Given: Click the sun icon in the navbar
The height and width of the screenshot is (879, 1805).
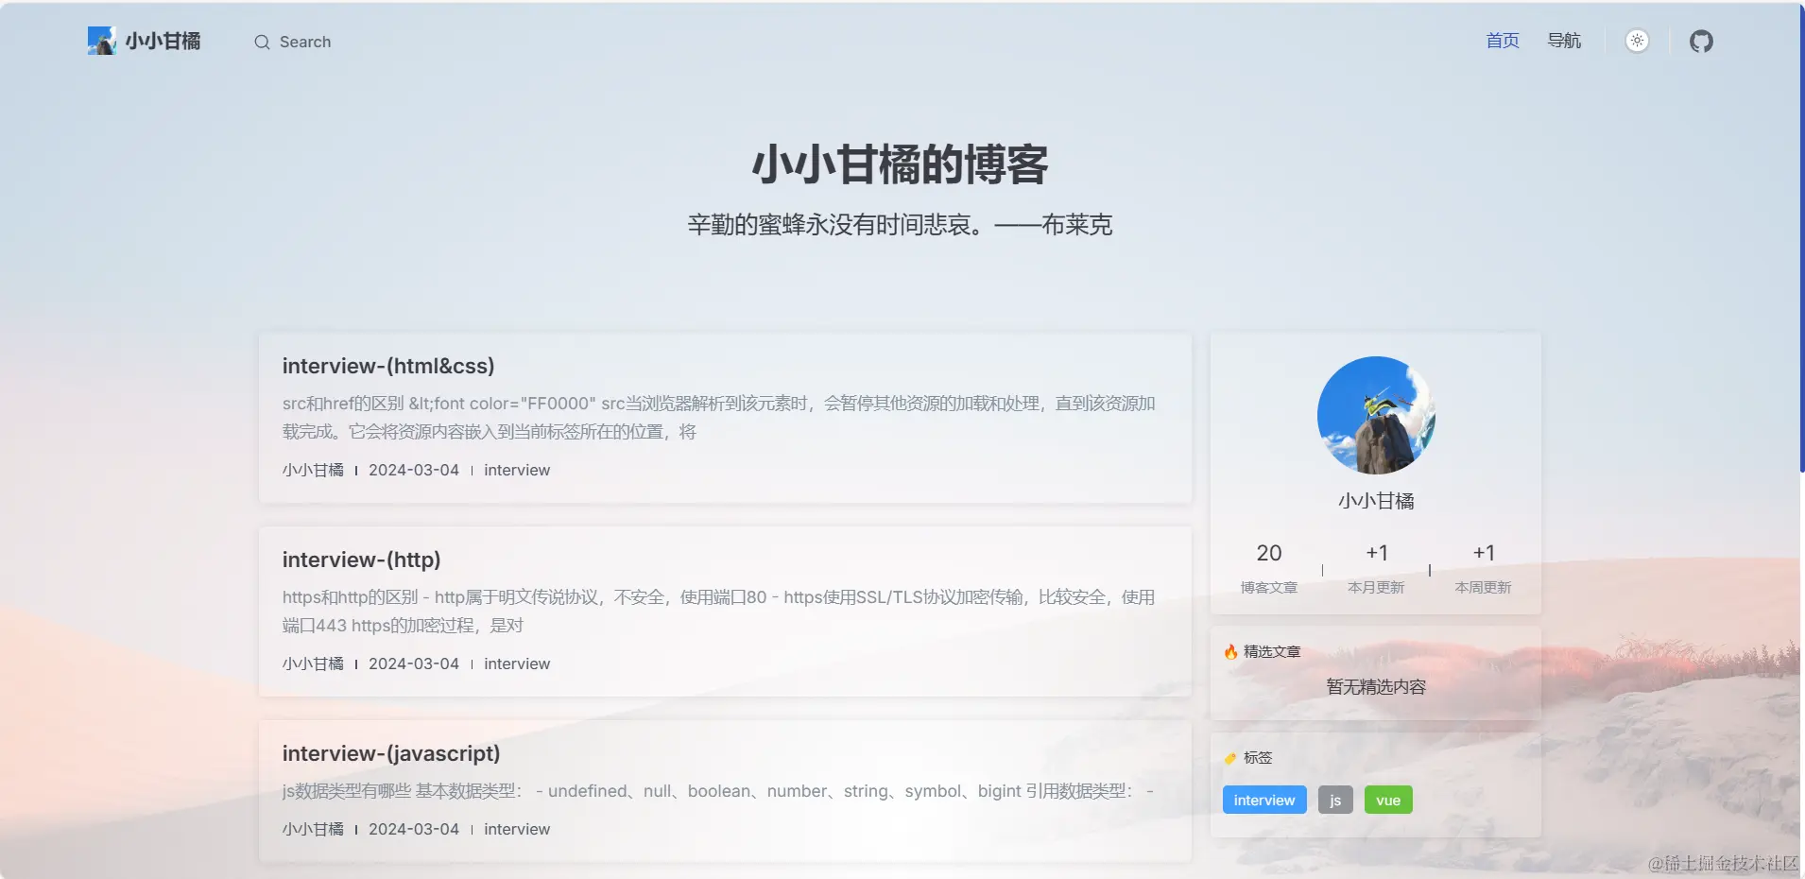Looking at the screenshot, I should pyautogui.click(x=1638, y=41).
